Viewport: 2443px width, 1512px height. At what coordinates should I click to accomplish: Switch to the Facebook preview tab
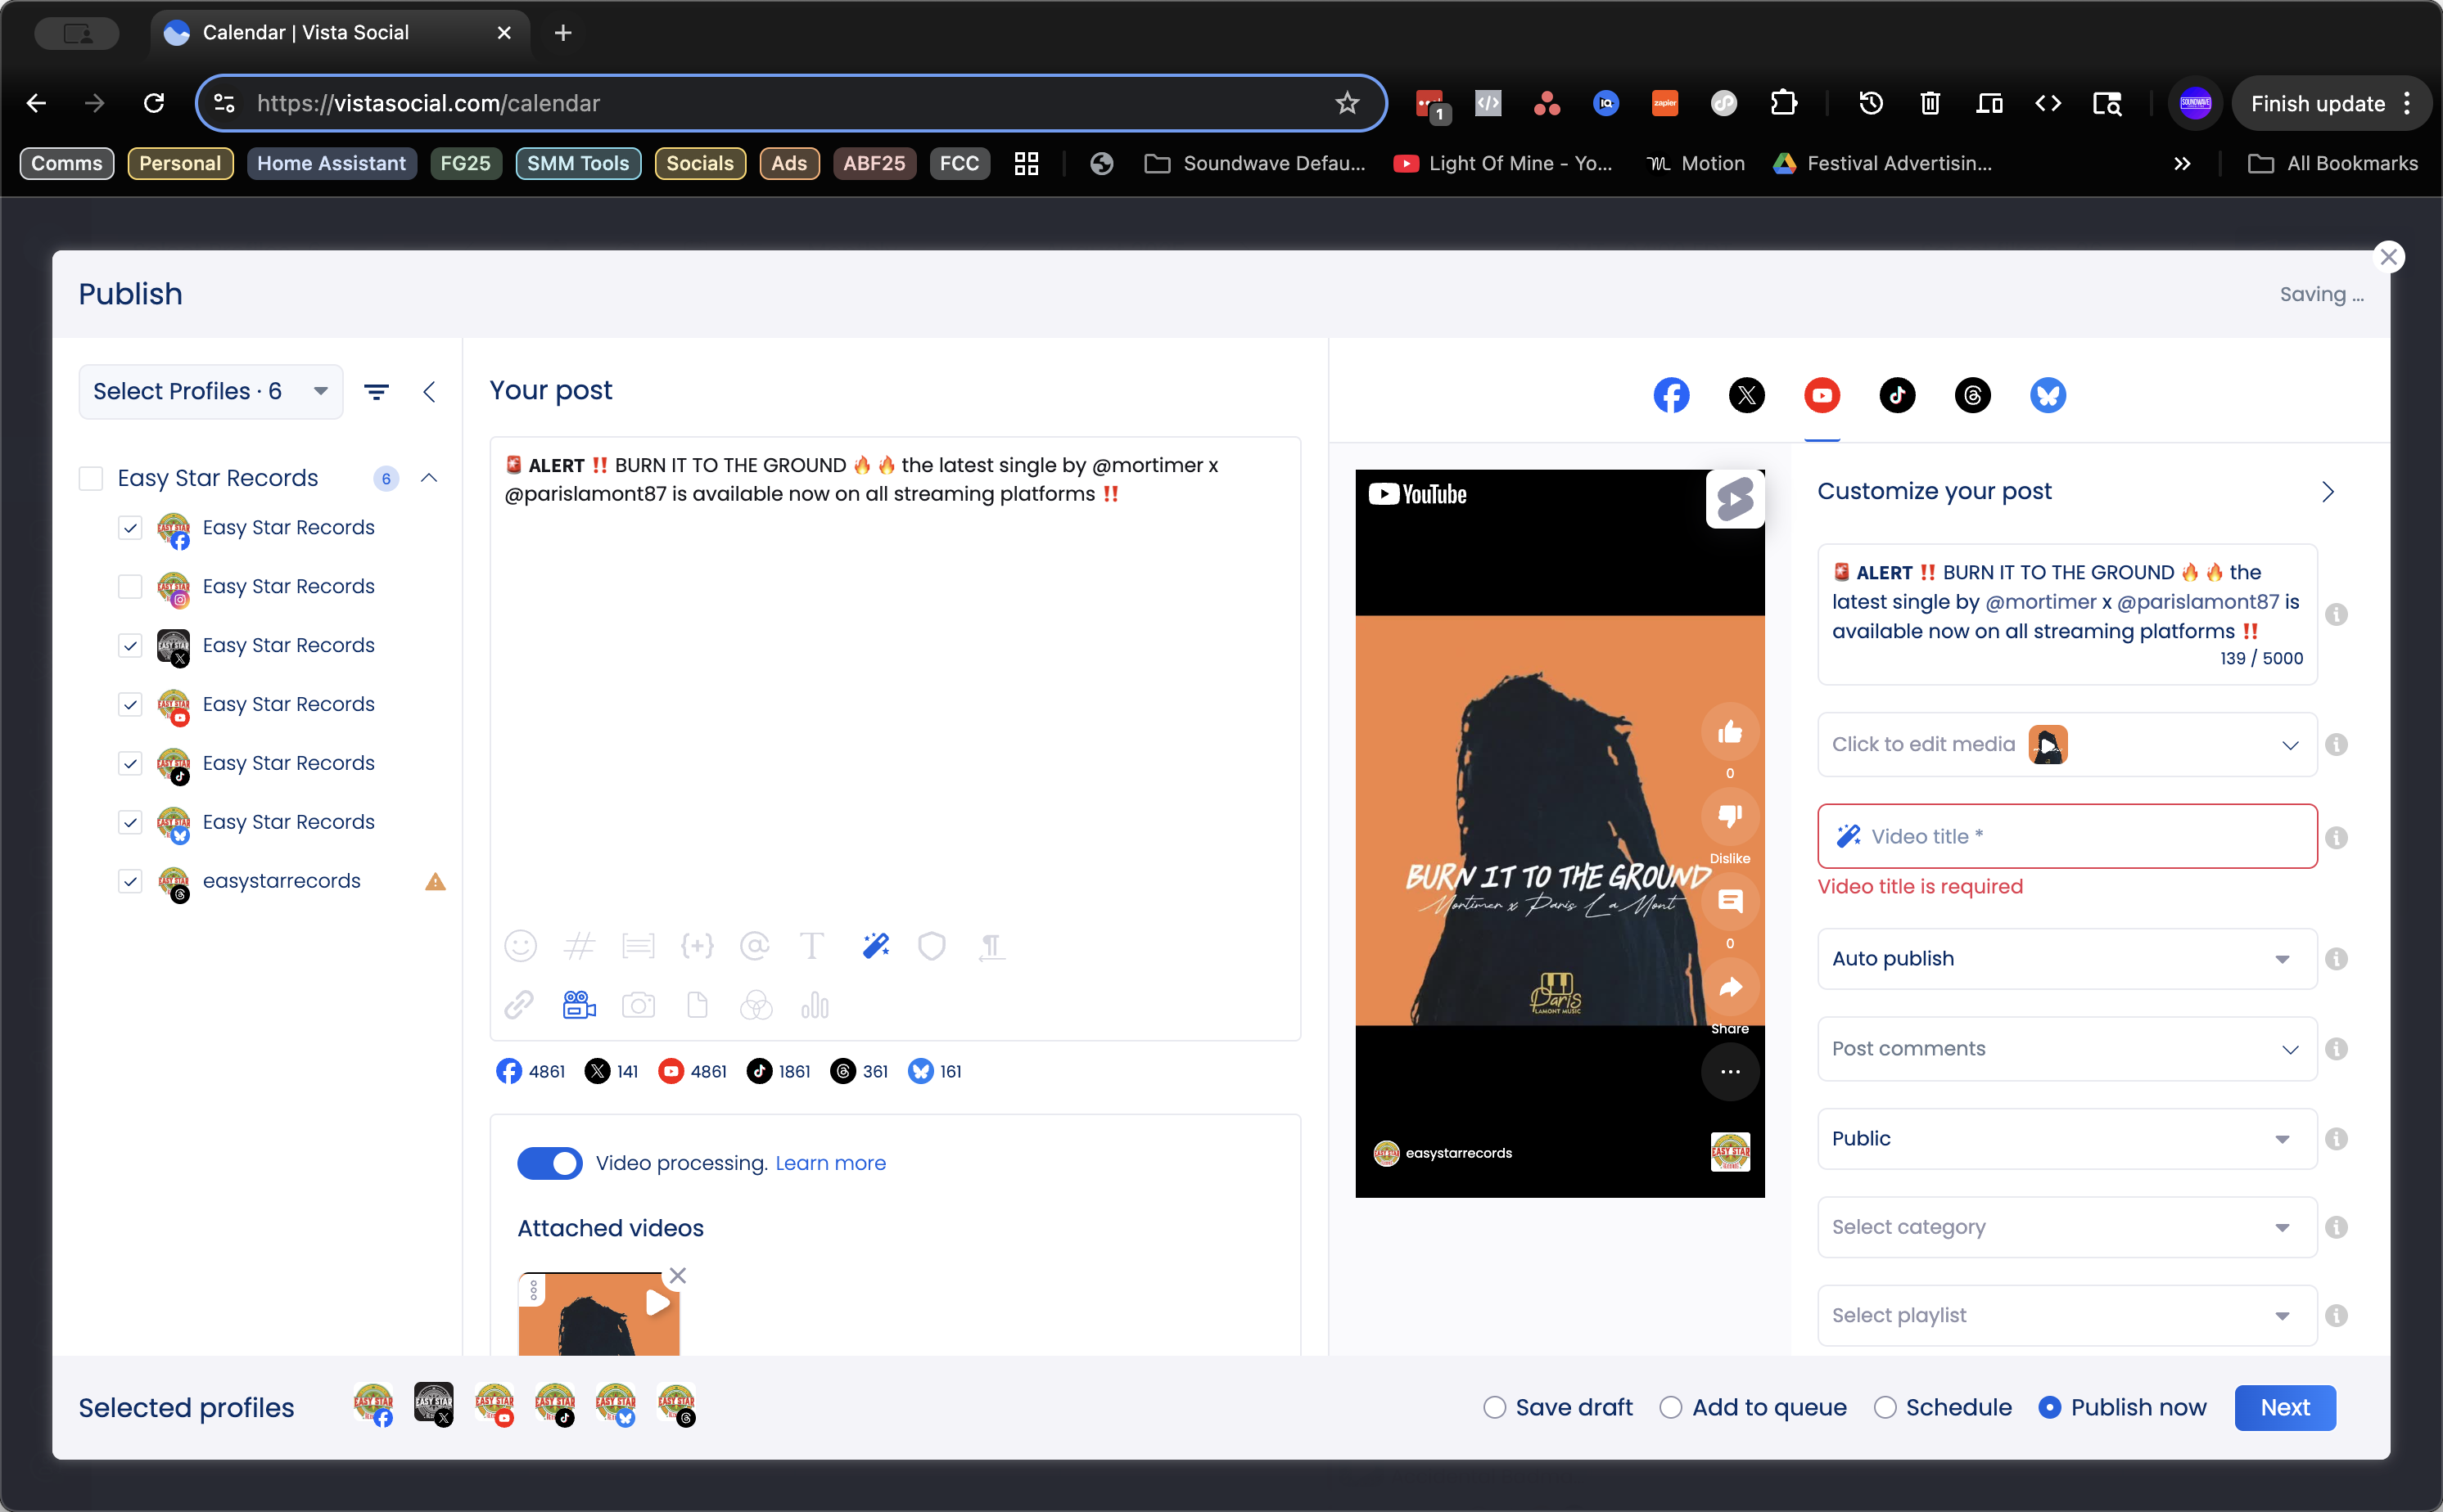[x=1671, y=395]
